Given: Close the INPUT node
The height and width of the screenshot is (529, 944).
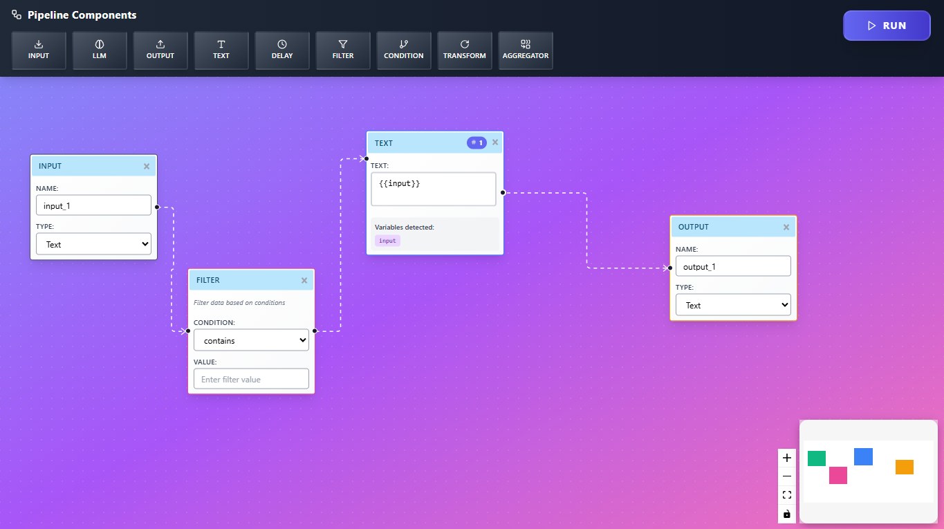Looking at the screenshot, I should tap(147, 166).
